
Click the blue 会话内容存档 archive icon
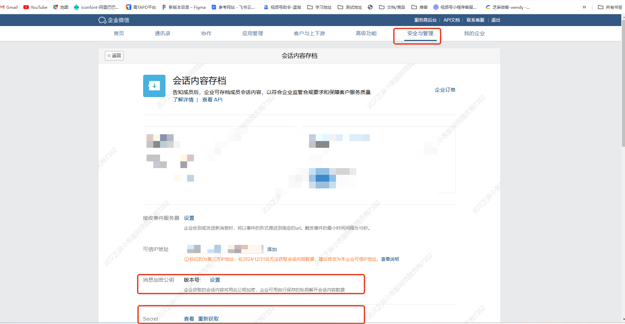(x=154, y=86)
